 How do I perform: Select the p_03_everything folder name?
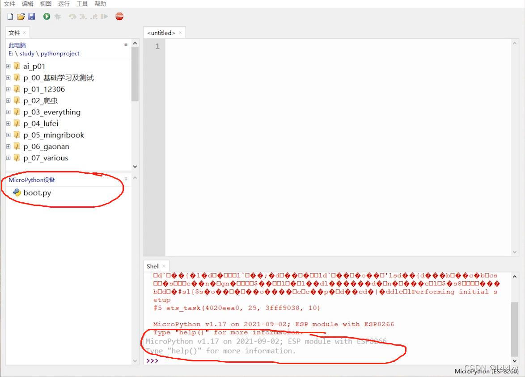52,112
